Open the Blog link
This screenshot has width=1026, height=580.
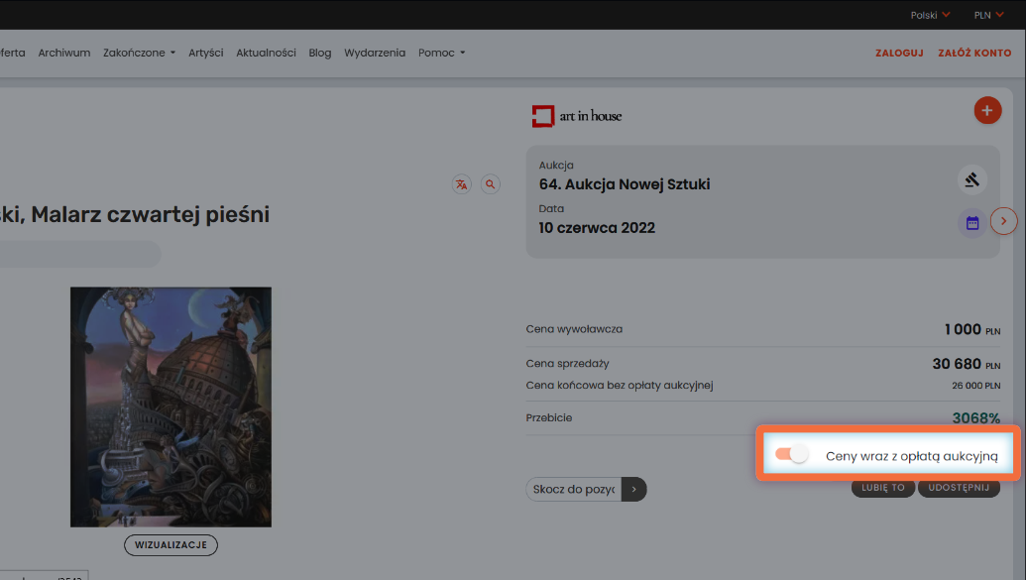[x=320, y=53]
